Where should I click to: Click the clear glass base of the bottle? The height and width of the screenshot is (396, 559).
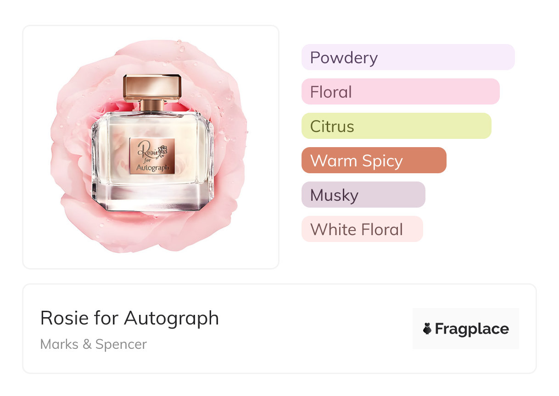(x=153, y=198)
